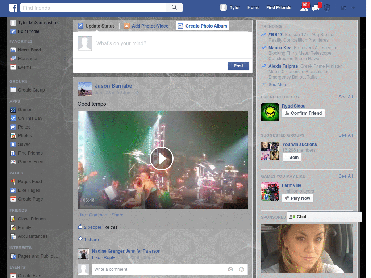Click the Find friends search field

point(93,8)
